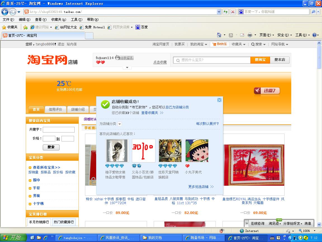Click the 自己为店铺分类 link
322x242 pixels.
tap(177, 107)
